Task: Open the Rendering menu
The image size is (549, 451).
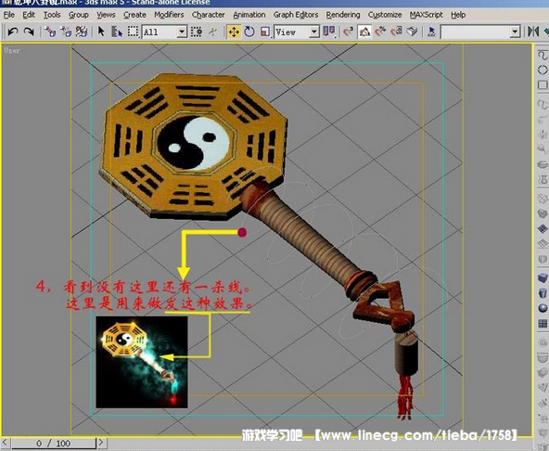Action: (343, 15)
